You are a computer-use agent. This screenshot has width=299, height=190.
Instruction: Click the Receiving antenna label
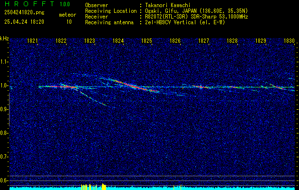(109, 22)
